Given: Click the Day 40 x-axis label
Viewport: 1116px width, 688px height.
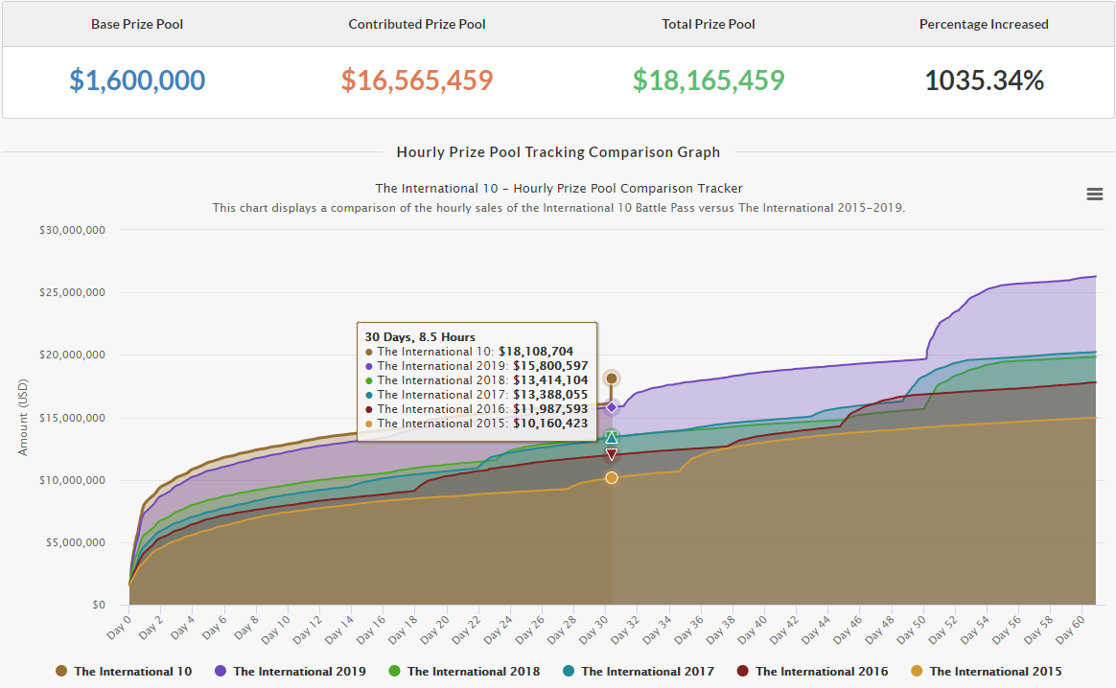Looking at the screenshot, I should pyautogui.click(x=751, y=629).
